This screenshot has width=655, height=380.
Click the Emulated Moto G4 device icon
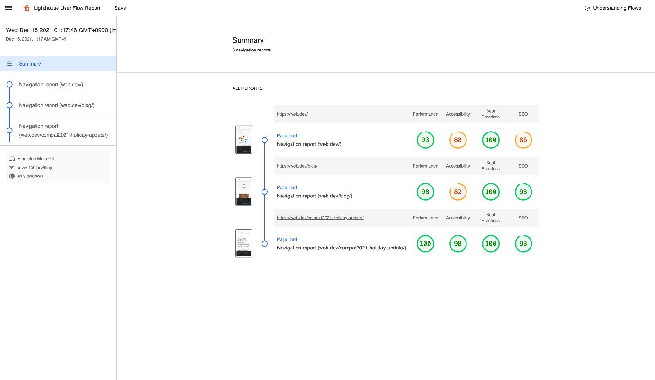pyautogui.click(x=12, y=159)
